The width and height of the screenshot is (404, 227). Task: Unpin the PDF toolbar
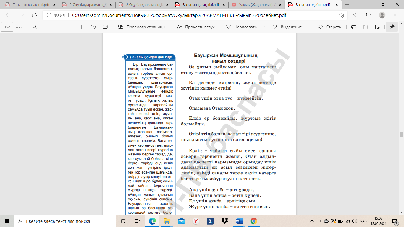click(392, 27)
